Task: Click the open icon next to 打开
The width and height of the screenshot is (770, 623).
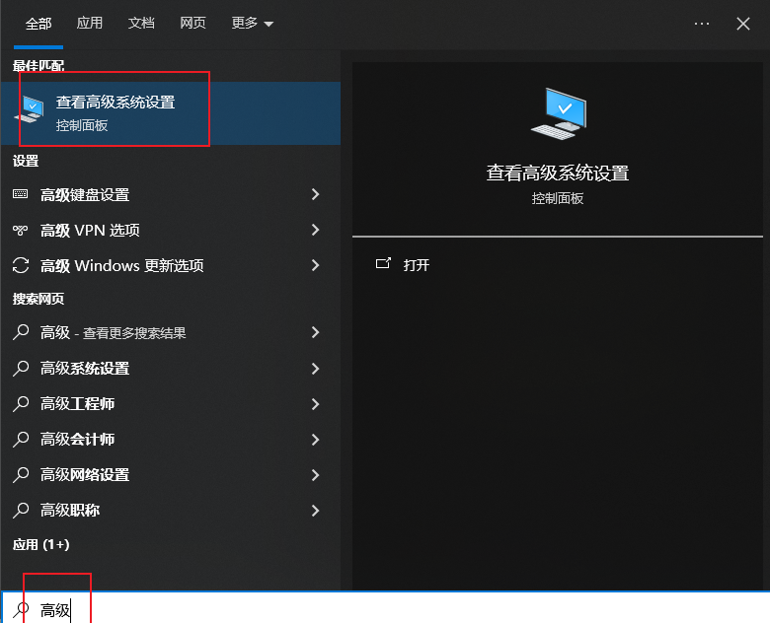Action: 383,265
